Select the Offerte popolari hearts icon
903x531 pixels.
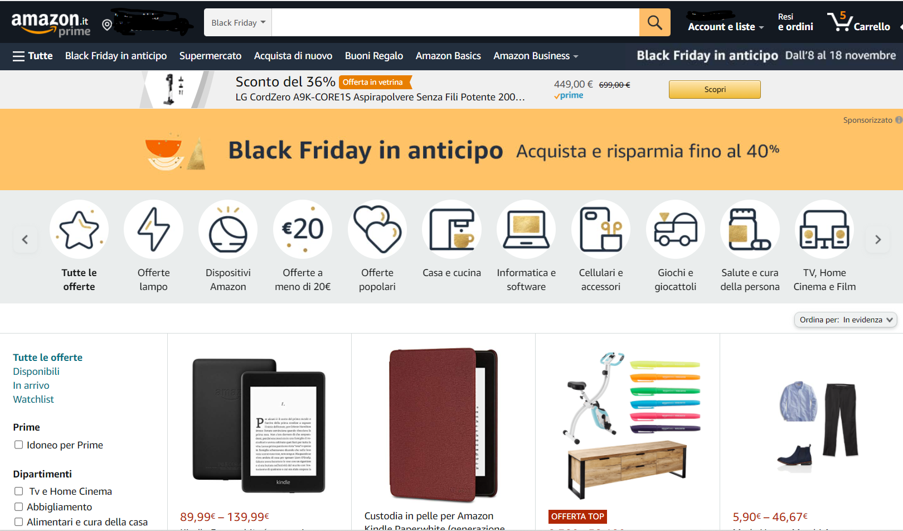click(x=377, y=229)
